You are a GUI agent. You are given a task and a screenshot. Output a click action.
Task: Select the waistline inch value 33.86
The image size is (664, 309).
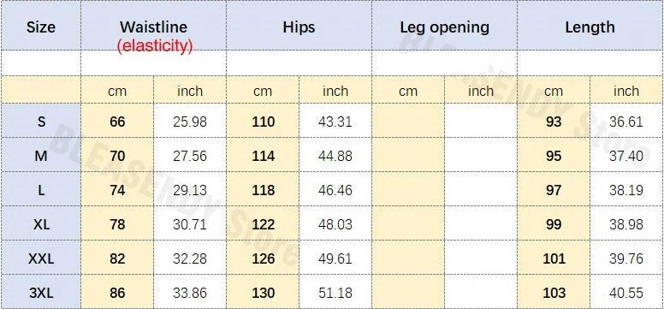[190, 293]
